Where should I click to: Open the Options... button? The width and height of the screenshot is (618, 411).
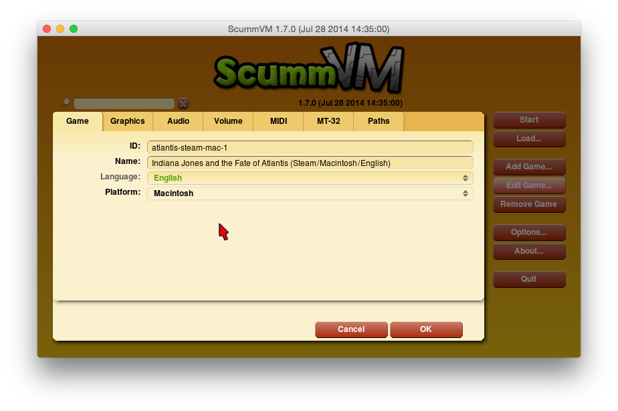point(529,232)
